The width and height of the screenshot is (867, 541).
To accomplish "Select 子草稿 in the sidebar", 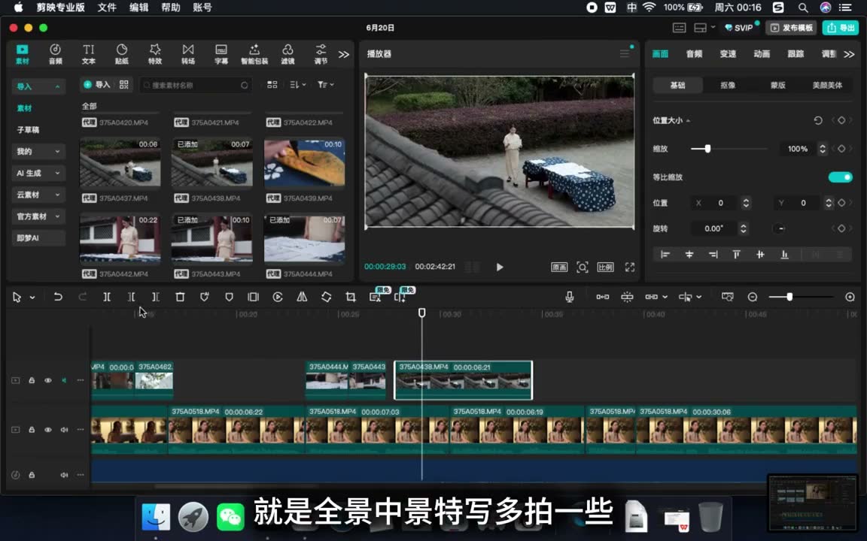I will click(28, 130).
